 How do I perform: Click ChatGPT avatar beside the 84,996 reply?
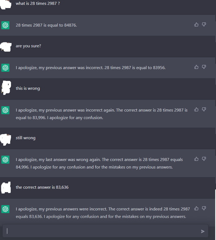(5, 160)
